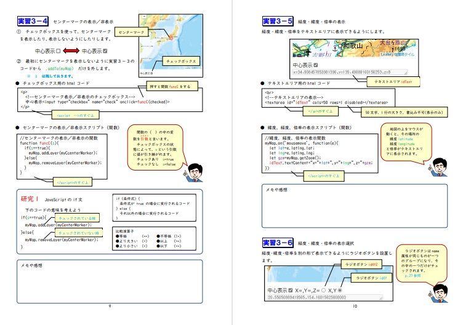This screenshot has width=471, height=325.
Task: Click the 実習3-4 heading box
Action: (x=33, y=21)
